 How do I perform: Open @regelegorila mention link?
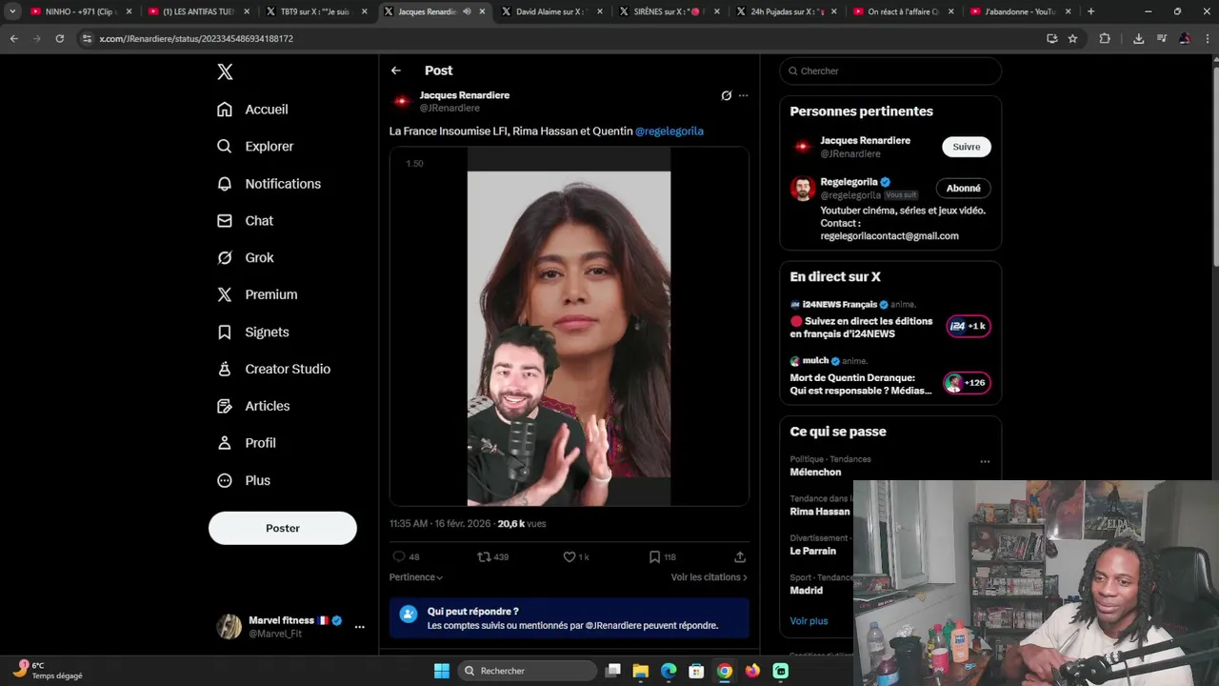click(x=669, y=131)
